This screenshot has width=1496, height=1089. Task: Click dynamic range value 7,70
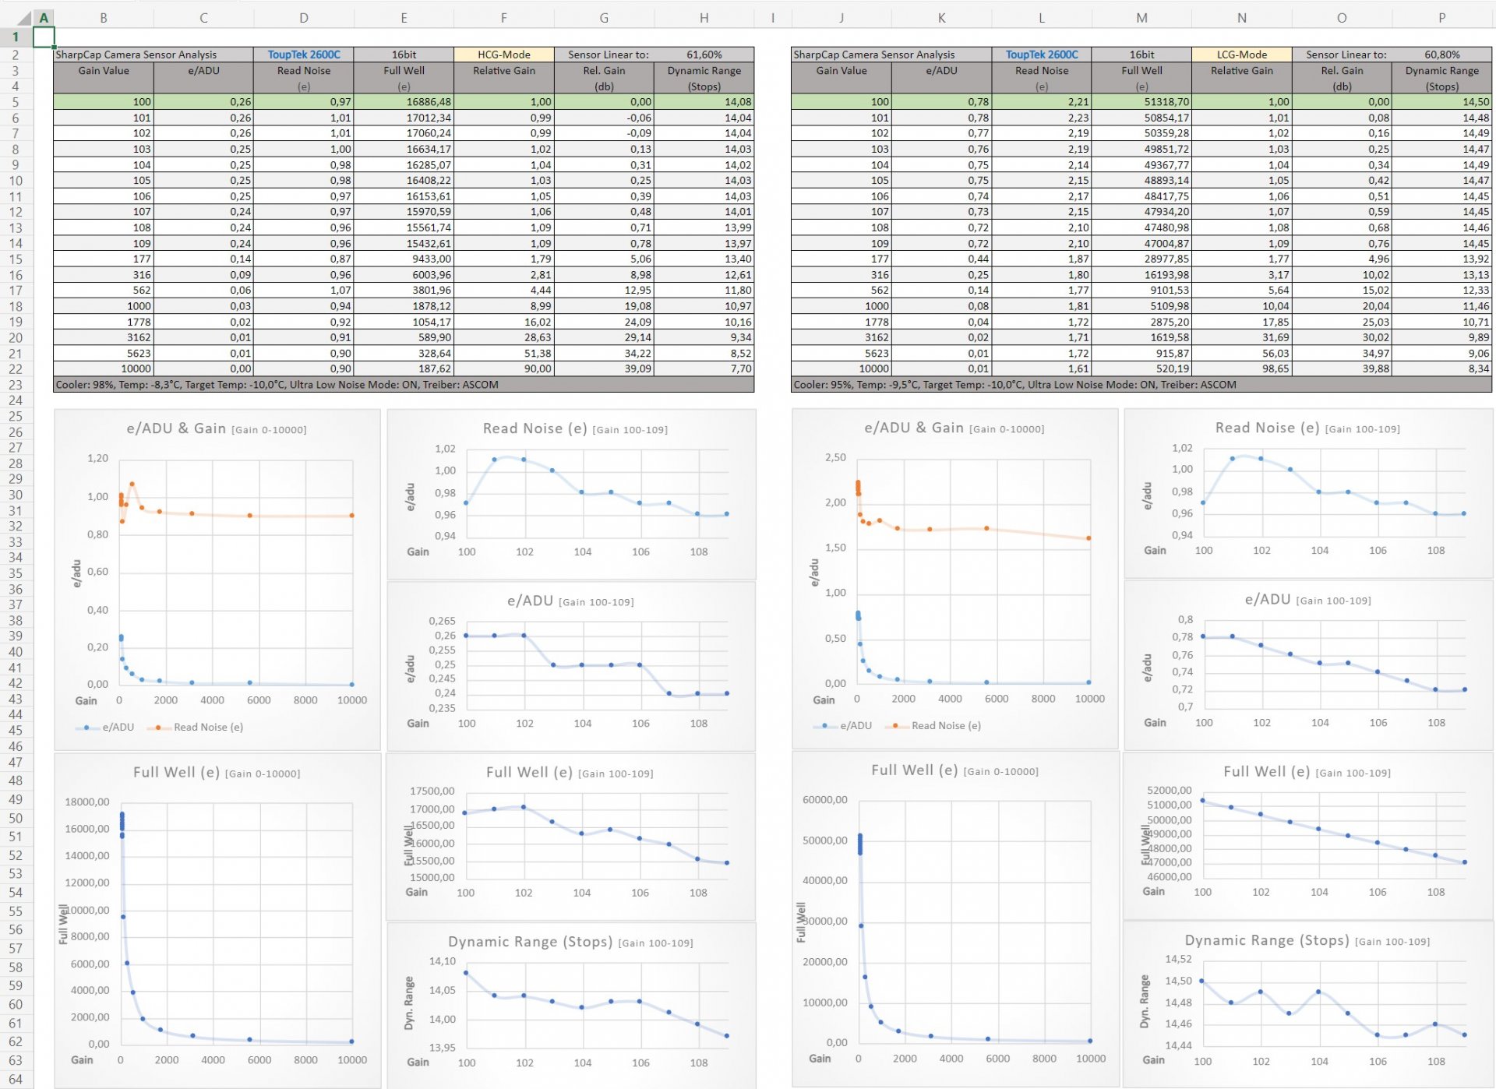[704, 368]
